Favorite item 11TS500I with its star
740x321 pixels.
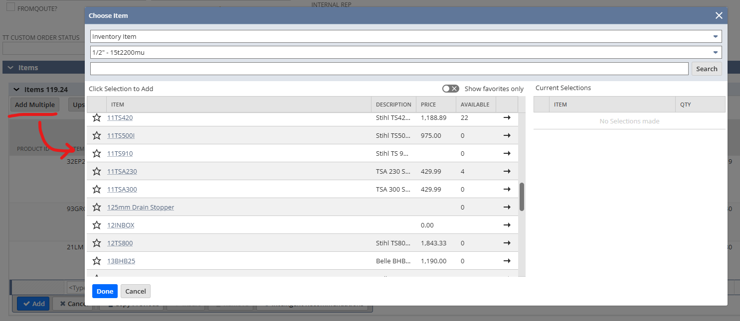coord(97,135)
